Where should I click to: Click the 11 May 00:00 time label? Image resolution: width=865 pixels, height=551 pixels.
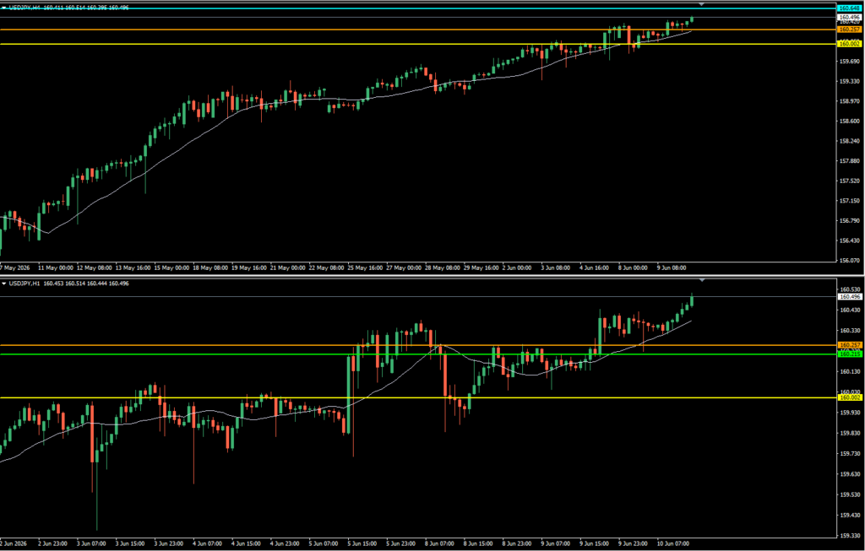point(56,267)
